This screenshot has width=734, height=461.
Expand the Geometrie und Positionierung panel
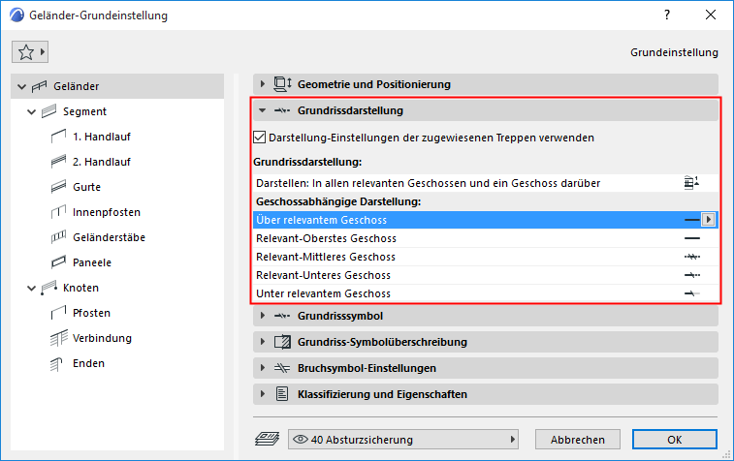[263, 84]
